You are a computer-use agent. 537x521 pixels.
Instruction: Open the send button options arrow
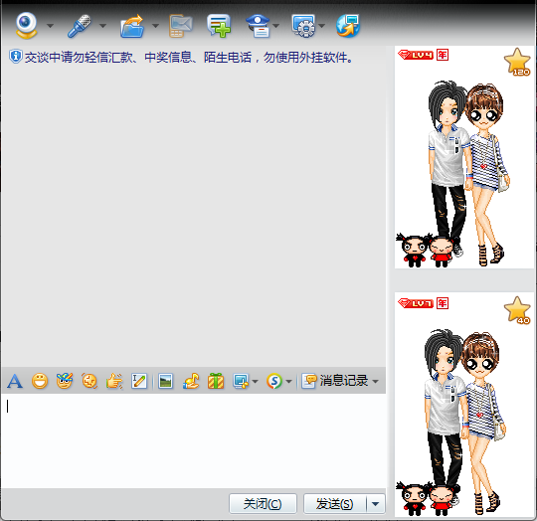[x=376, y=504]
